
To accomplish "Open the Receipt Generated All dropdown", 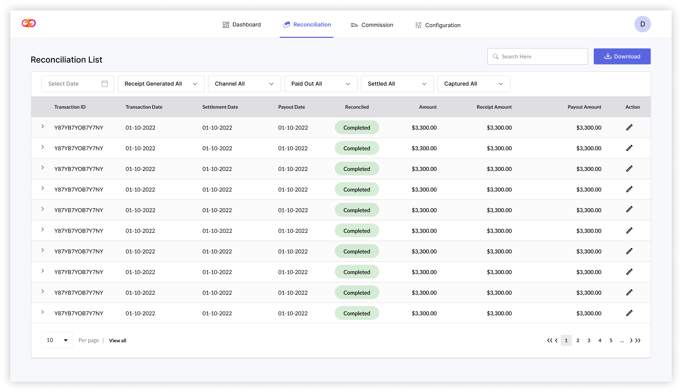I will pos(161,84).
